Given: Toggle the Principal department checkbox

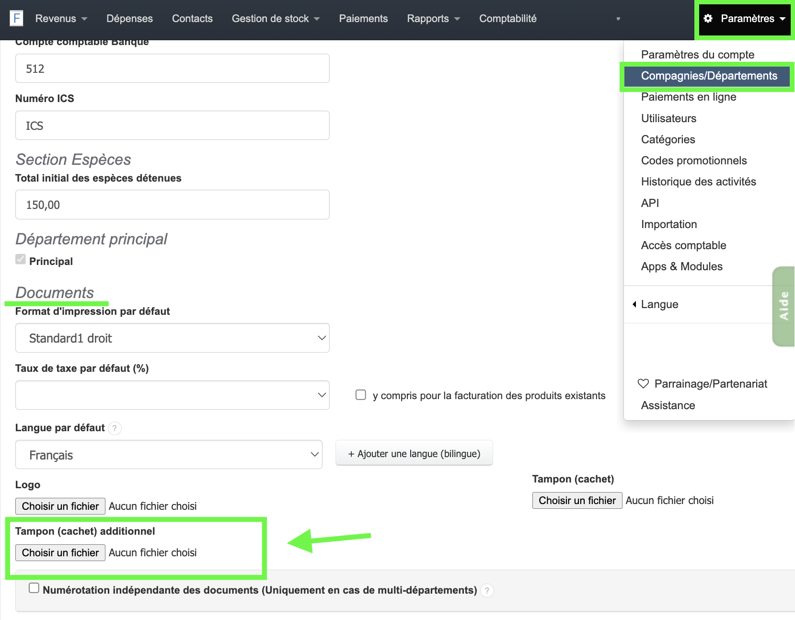Looking at the screenshot, I should tap(21, 260).
